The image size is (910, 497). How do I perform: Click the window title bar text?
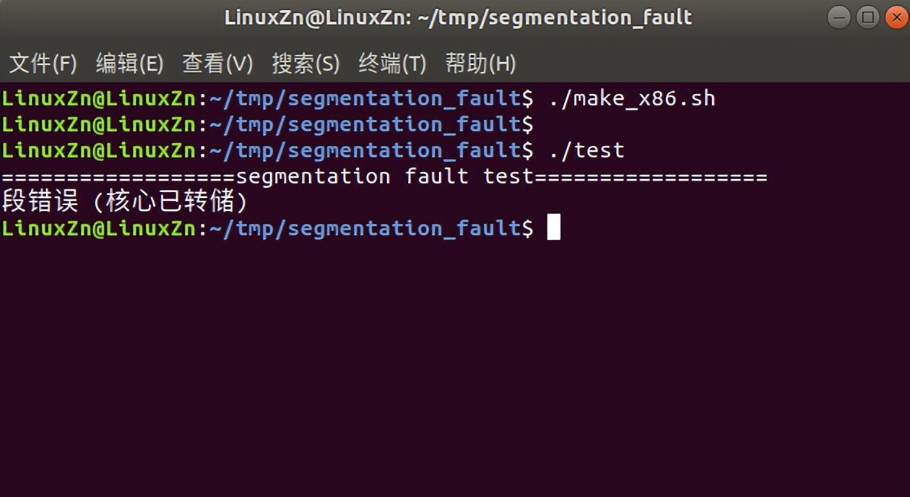(x=458, y=17)
